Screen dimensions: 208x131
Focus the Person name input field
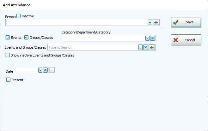(76, 22)
